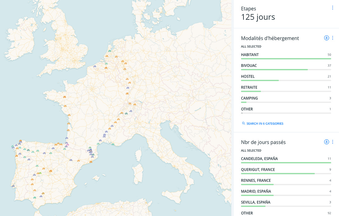Click the orange bike marker near La Rochelle
The width and height of the screenshot is (339, 216).
[x=69, y=115]
